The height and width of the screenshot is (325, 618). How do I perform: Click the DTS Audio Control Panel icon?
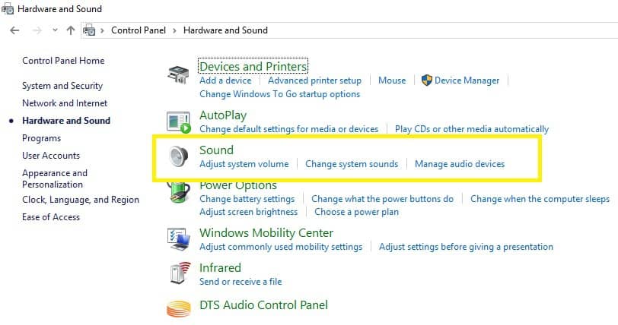tap(179, 308)
